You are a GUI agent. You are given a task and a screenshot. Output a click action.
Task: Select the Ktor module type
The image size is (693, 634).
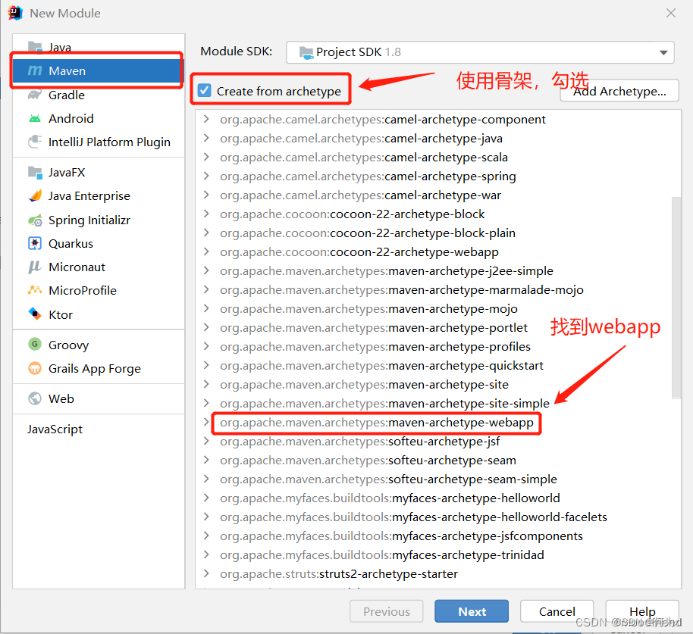click(98, 314)
